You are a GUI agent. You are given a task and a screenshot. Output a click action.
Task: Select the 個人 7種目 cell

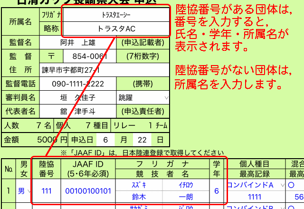tap(82, 125)
